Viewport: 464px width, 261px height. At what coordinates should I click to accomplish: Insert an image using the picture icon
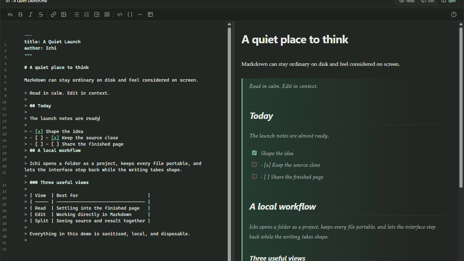click(x=64, y=14)
